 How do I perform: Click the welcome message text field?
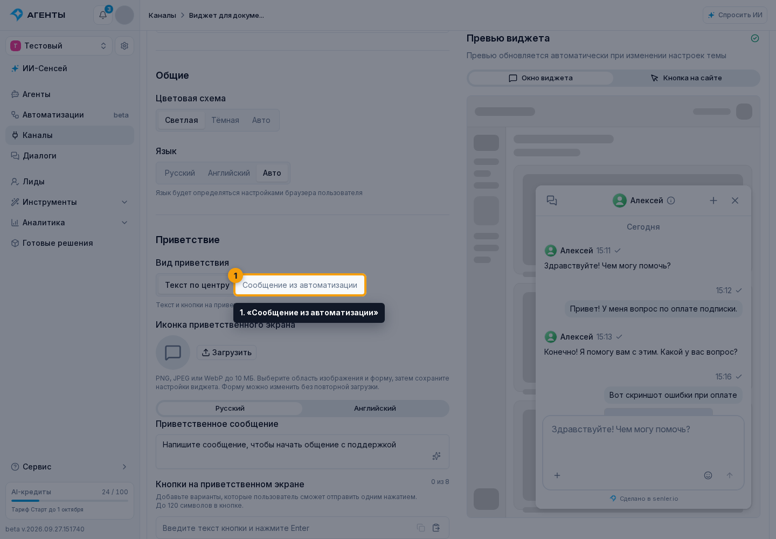pos(302,452)
